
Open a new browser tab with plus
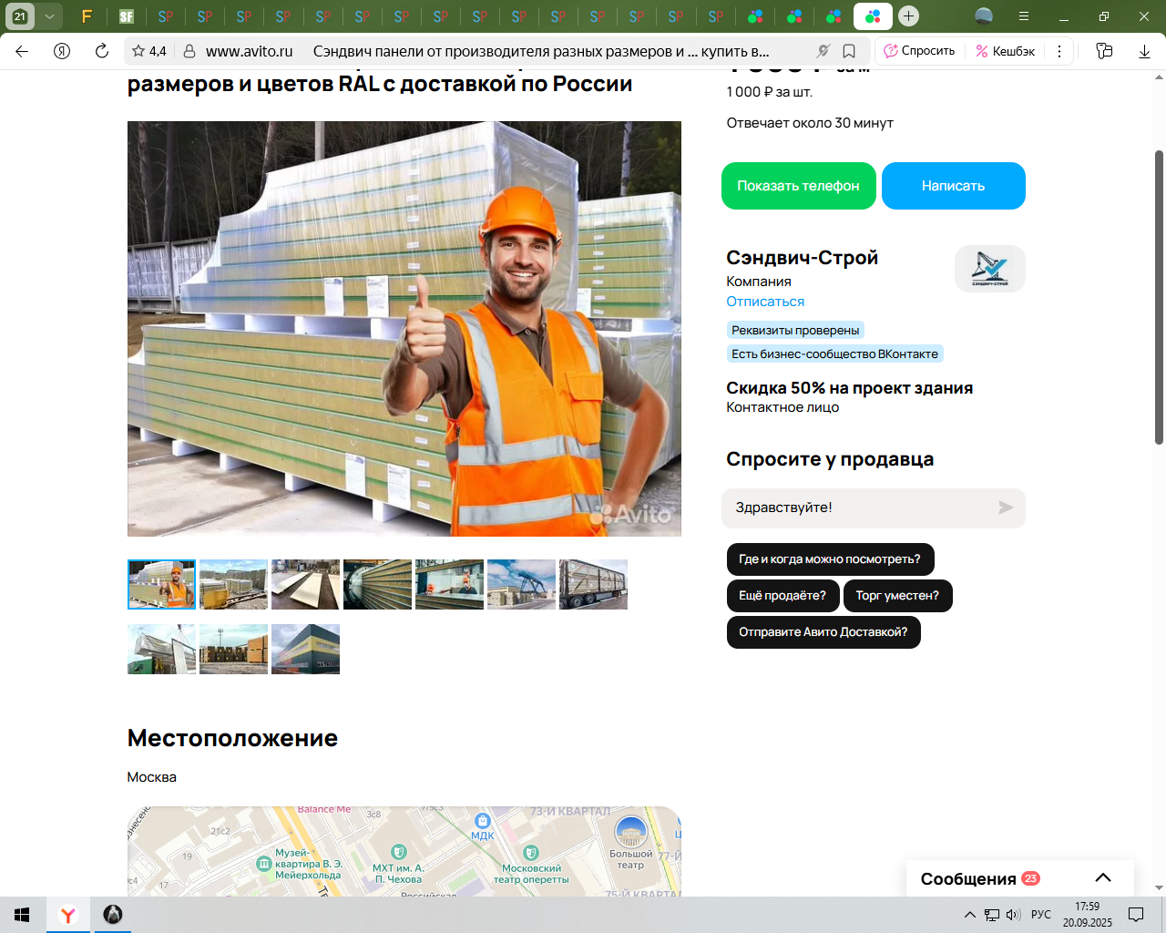908,16
